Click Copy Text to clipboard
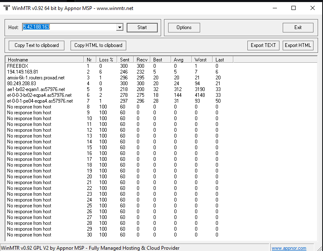323x251 pixels. (x=37, y=45)
